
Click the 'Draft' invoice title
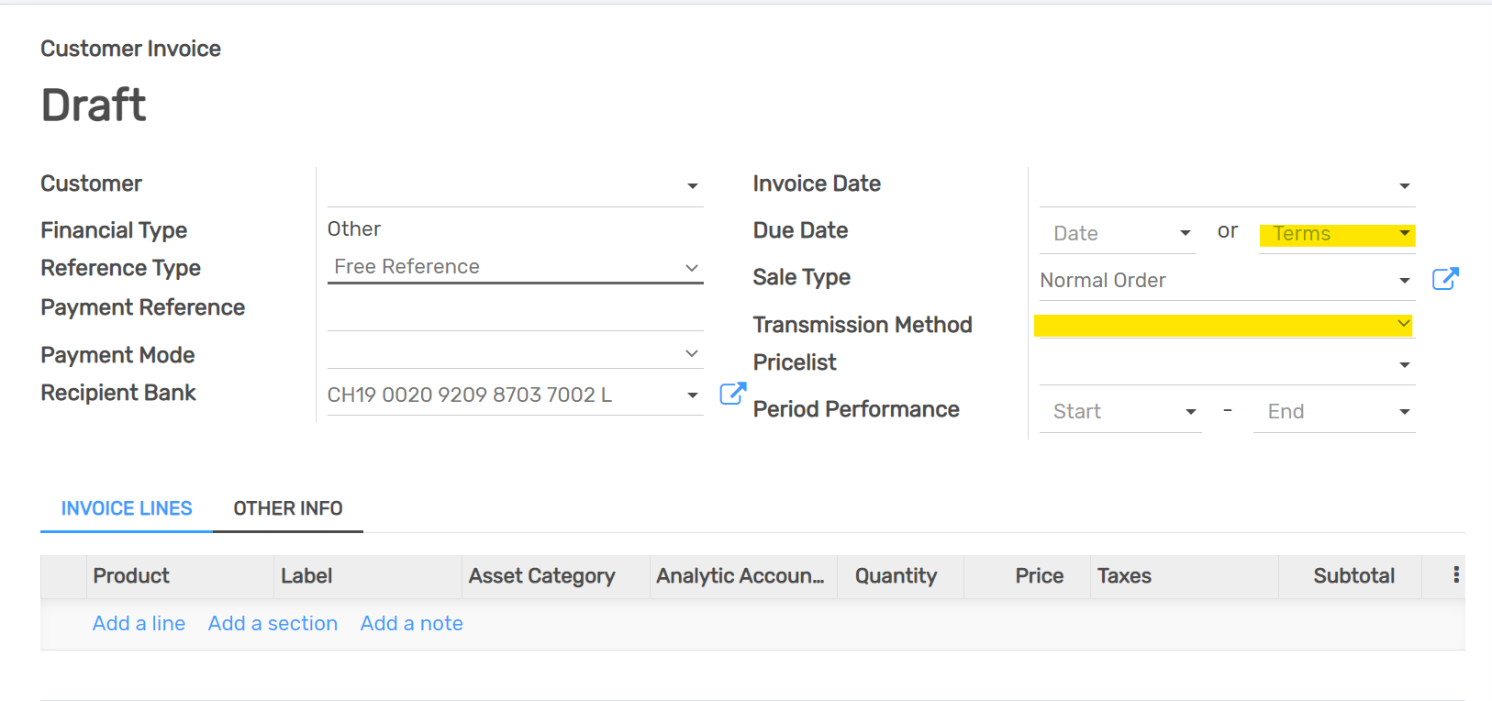tap(94, 105)
